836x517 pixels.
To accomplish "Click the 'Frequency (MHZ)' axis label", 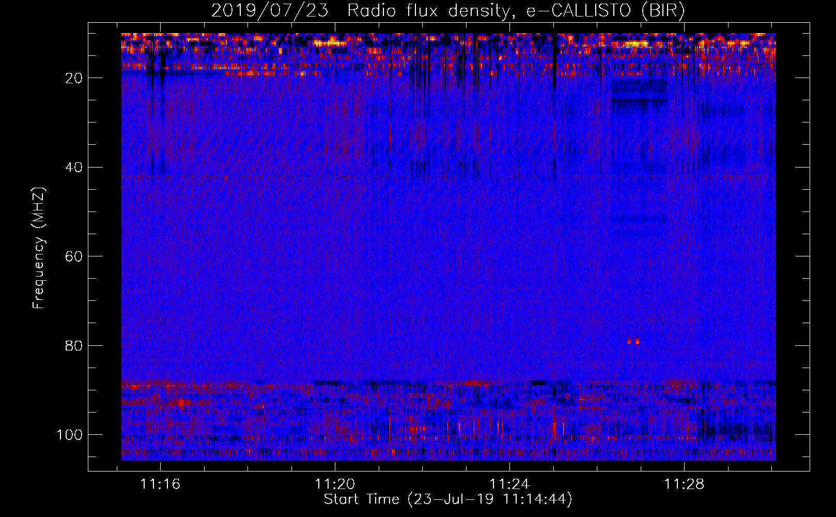I will [x=39, y=248].
